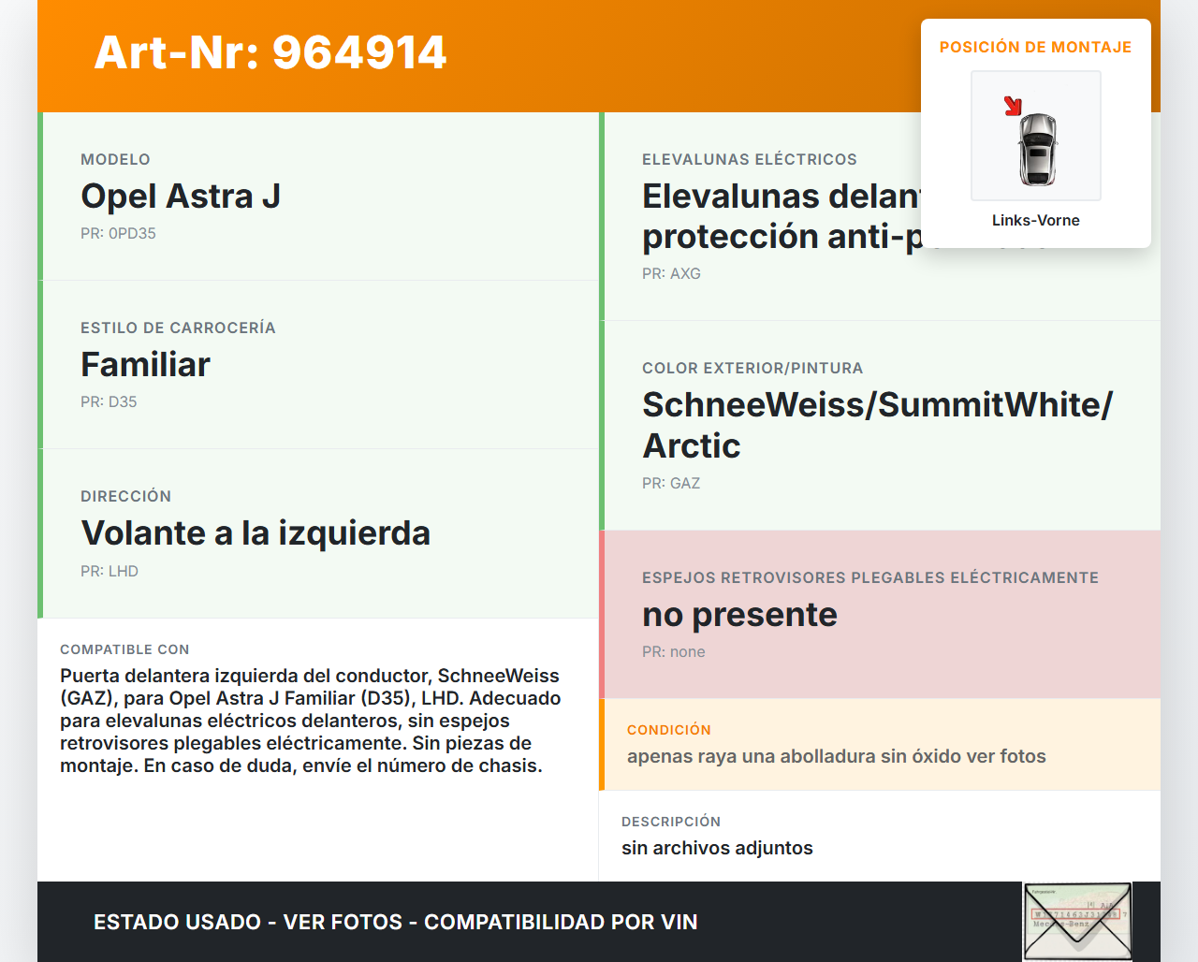
Task: Click the 'no presente' mirrors card
Action: point(880,614)
